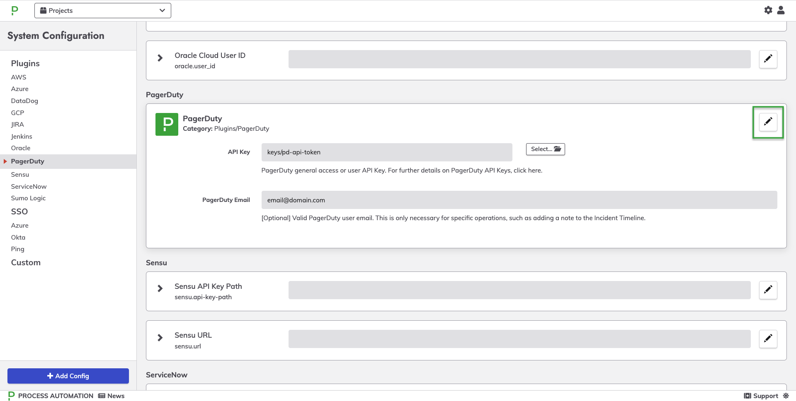
Task: Select Ping under SSO
Action: (x=17, y=249)
